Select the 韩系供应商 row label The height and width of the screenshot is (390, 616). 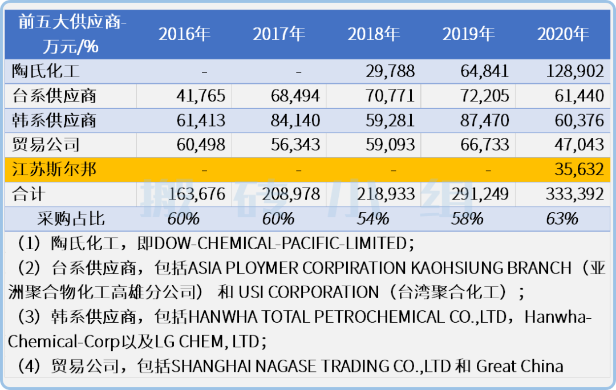click(54, 120)
